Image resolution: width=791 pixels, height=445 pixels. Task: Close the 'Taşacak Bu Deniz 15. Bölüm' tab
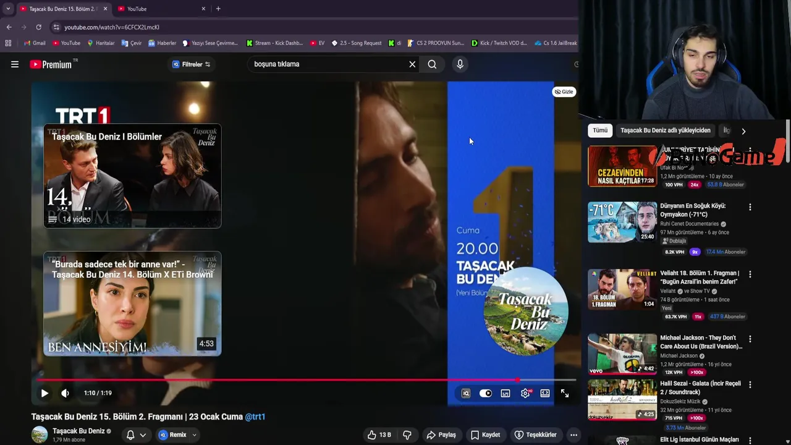click(x=105, y=9)
